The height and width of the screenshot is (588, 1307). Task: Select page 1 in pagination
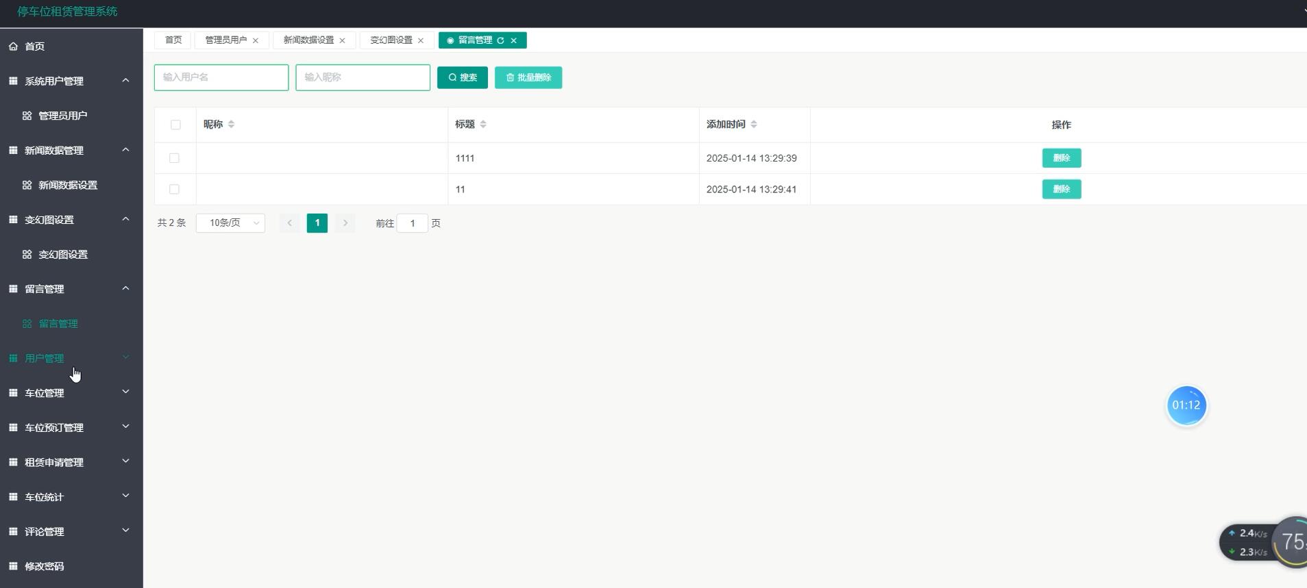[317, 223]
